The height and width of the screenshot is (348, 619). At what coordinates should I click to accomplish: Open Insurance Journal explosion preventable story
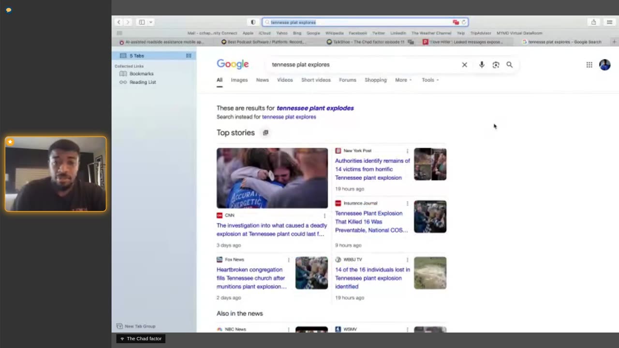(x=371, y=222)
